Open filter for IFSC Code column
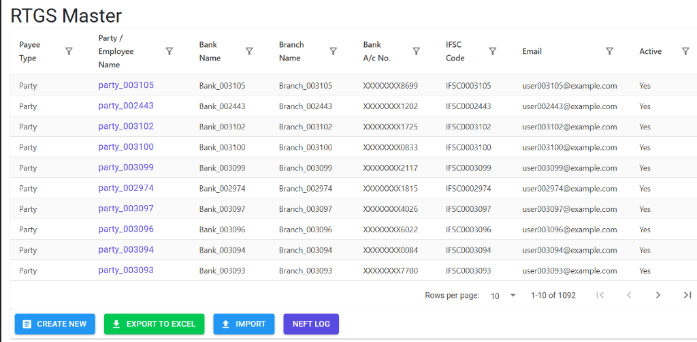This screenshot has height=342, width=697. pos(493,51)
